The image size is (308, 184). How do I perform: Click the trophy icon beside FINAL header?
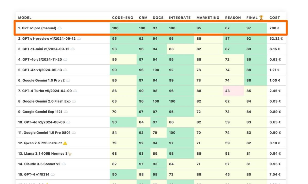(261, 17)
